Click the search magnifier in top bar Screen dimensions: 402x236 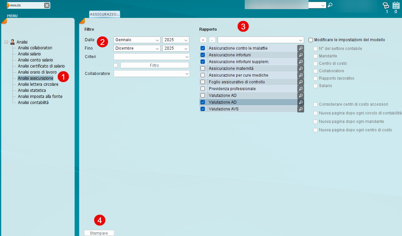[330, 5]
